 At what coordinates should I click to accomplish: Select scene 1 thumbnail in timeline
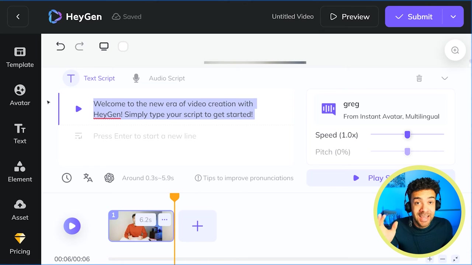(x=141, y=226)
